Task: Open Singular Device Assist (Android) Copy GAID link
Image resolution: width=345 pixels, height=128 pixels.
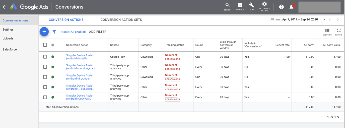Action: (x=80, y=97)
